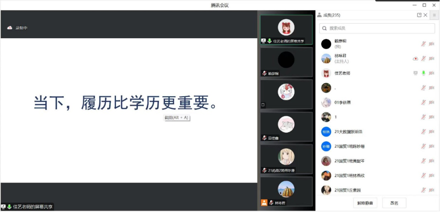
Task: Select the 田佳鑫 video tile
Action: (x=286, y=127)
